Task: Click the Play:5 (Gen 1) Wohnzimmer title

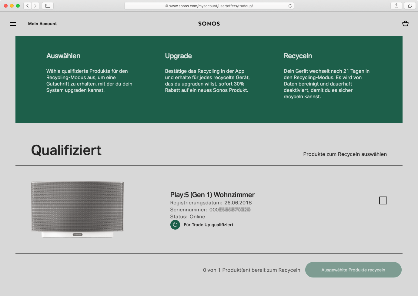Action: [x=212, y=195]
